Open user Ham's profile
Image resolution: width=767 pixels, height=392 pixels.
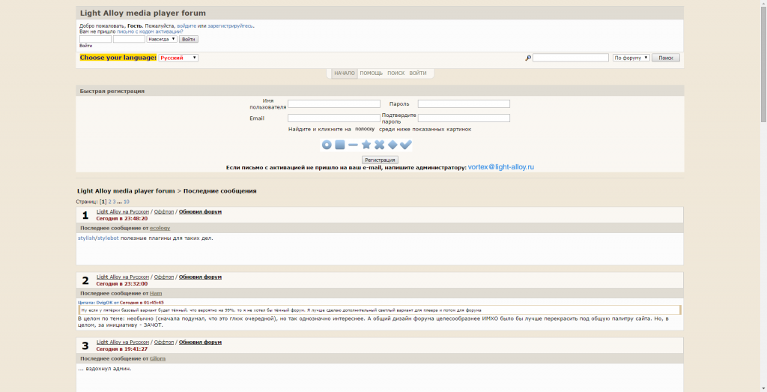tap(156, 293)
